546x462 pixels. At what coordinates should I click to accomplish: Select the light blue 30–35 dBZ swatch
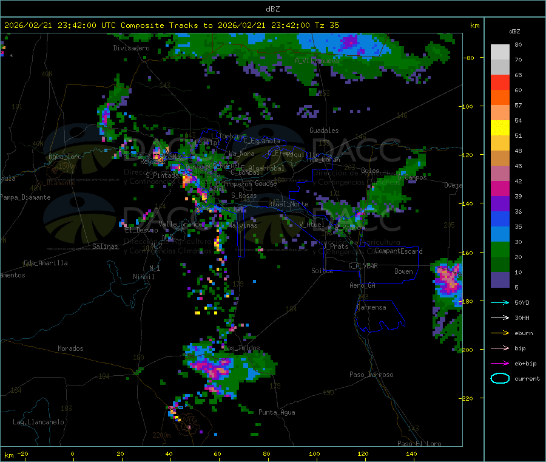point(500,234)
